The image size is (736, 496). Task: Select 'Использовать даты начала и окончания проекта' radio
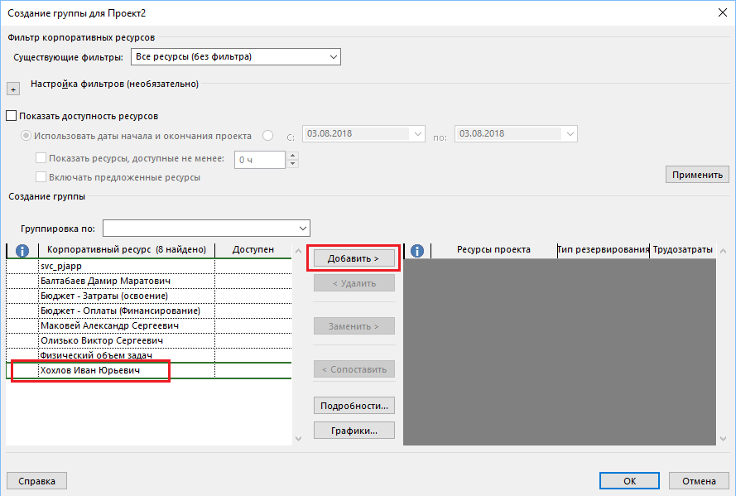26,136
